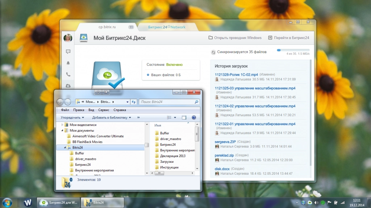Image resolution: width=371 pixels, height=208 pixels.
Task: Open the view options dropdown arrow
Action: click(175, 118)
